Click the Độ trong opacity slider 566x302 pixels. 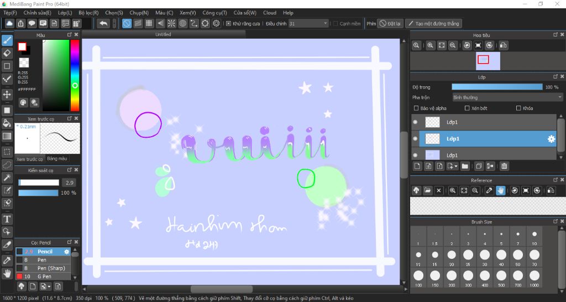[x=497, y=87]
